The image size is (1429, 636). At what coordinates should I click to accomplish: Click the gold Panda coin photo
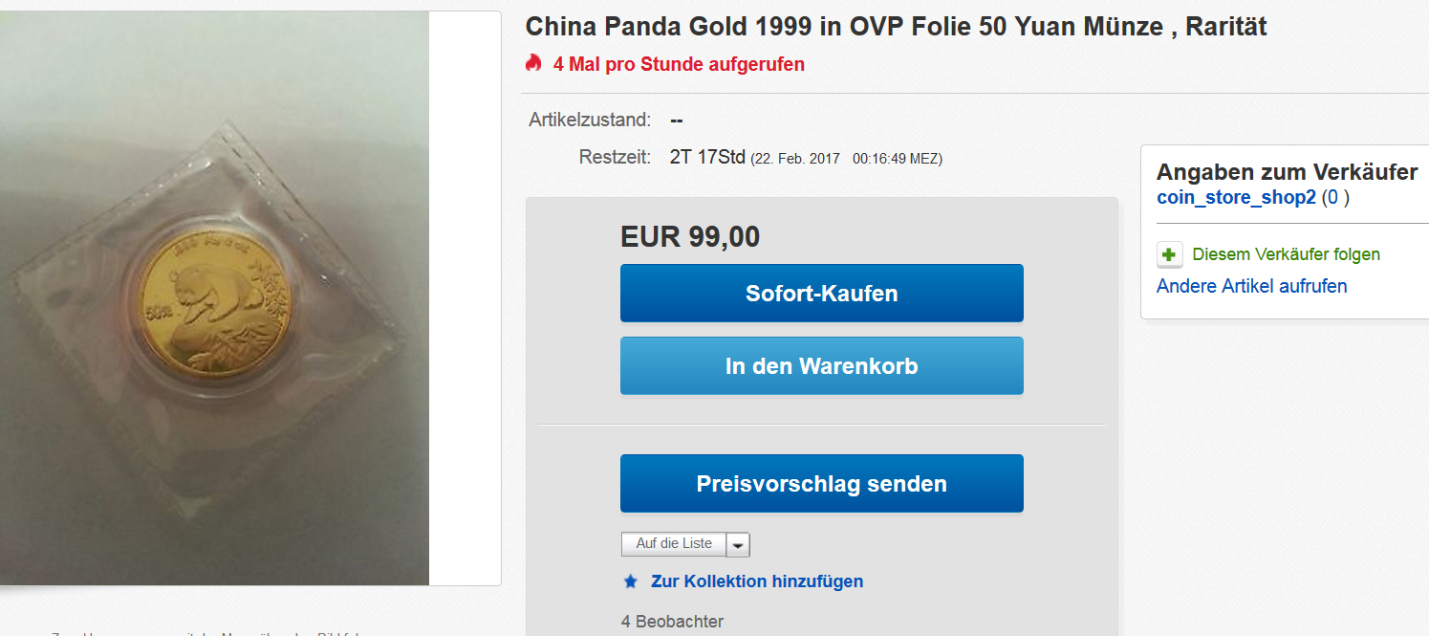click(x=214, y=298)
